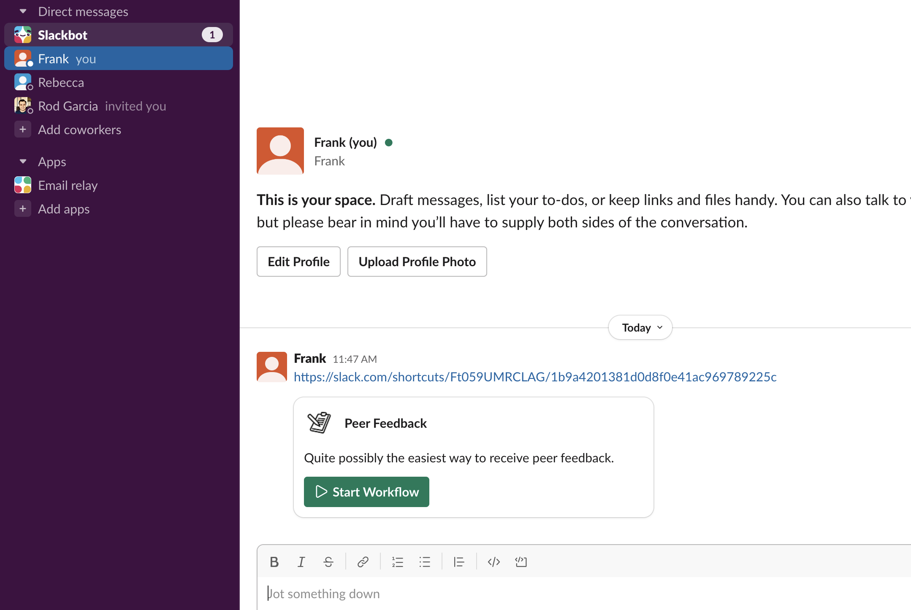Image resolution: width=911 pixels, height=610 pixels.
Task: Start a bulleted list
Action: click(424, 561)
